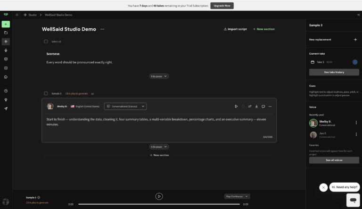
Task: Click the regenerate icon in Sample 3 toolbar
Action: (x=243, y=106)
